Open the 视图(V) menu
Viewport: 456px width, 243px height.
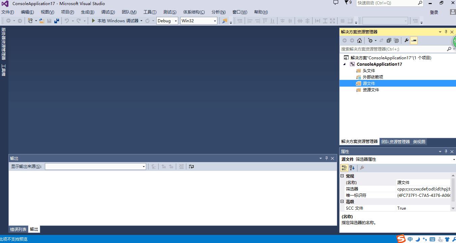[x=47, y=12]
